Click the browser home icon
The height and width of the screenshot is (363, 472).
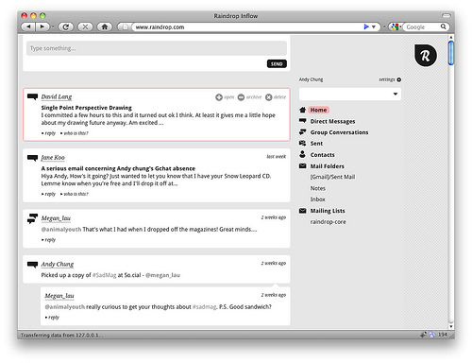click(x=105, y=27)
